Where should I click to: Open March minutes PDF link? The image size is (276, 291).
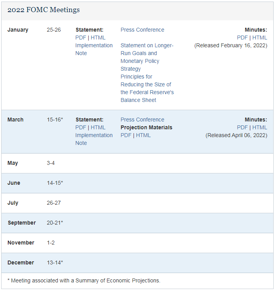[242, 127]
